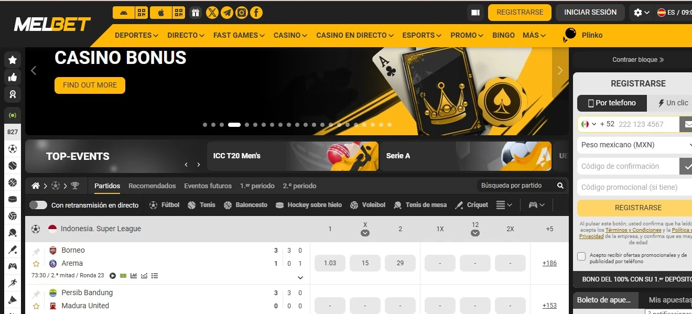The width and height of the screenshot is (692, 314).
Task: Click the Código promocional input field
Action: click(x=634, y=187)
